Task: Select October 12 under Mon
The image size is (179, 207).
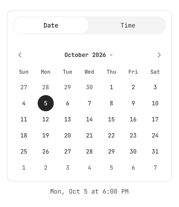Action: coord(46,119)
